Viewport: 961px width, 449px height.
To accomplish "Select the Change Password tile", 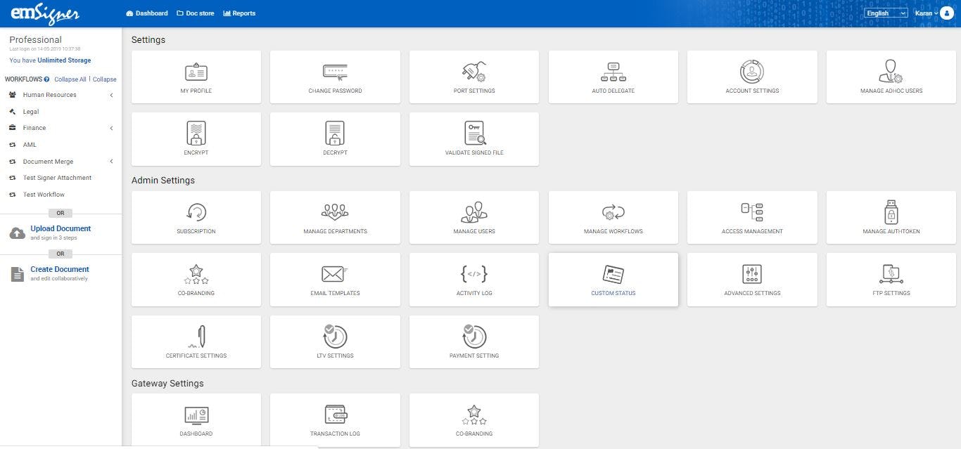I will click(335, 77).
